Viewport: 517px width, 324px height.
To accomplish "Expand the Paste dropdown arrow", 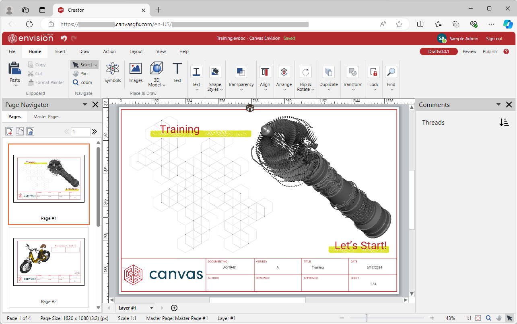I will pyautogui.click(x=15, y=84).
